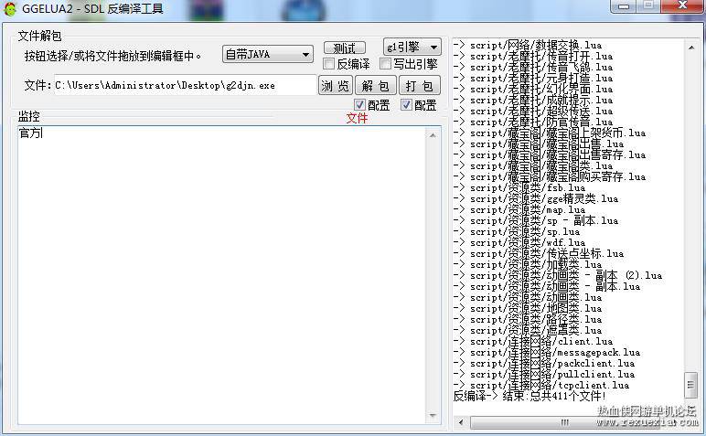
Task: Click the 官方 text in monitor area
Action: click(29, 133)
